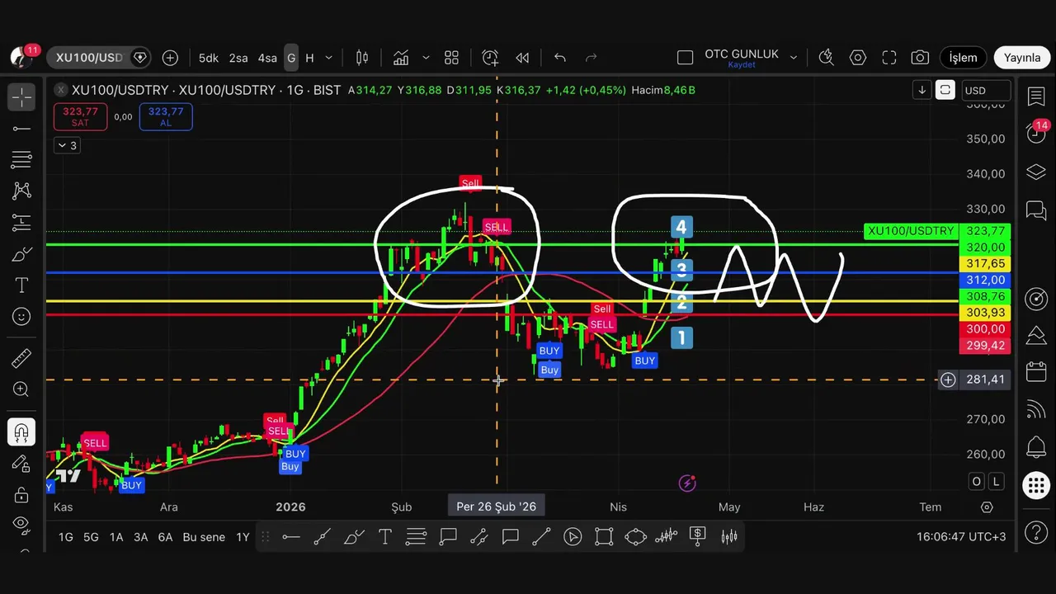Image resolution: width=1056 pixels, height=594 pixels.
Task: Create an alert with clock-plus icon
Action: (490, 58)
